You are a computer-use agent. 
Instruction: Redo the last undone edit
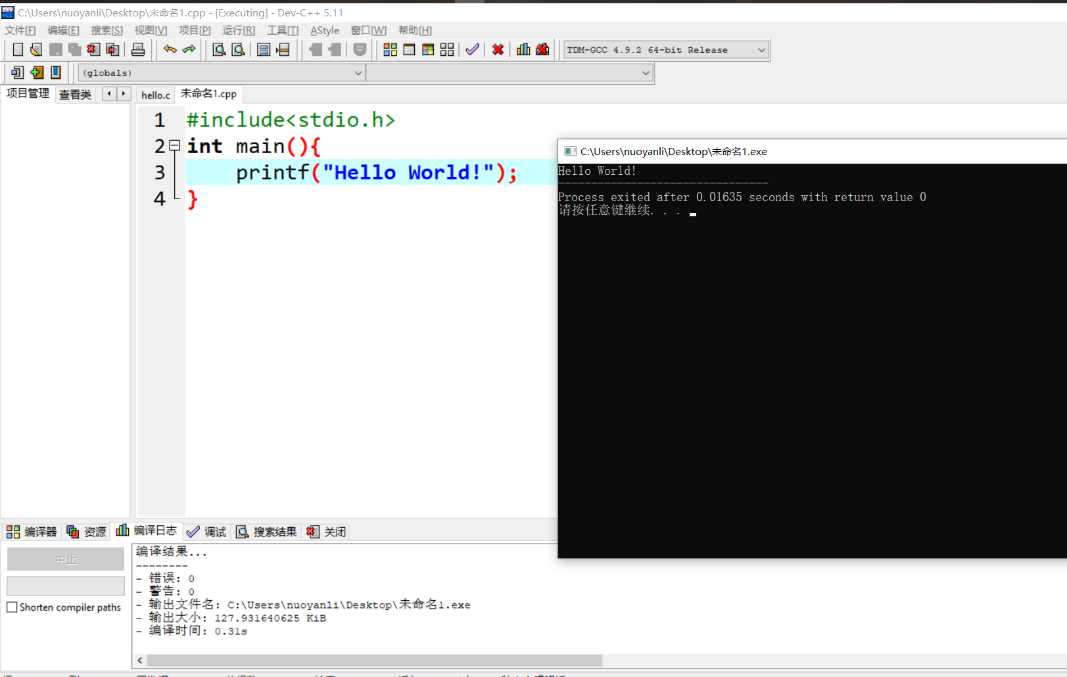coord(189,49)
